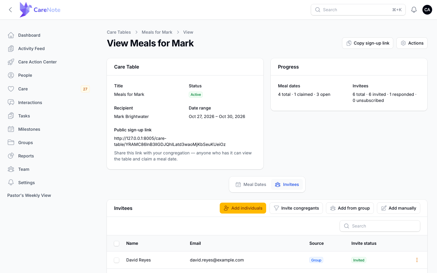Click the Interactions chat bubble icon
Viewport: 437px width, 273px height.
11,103
